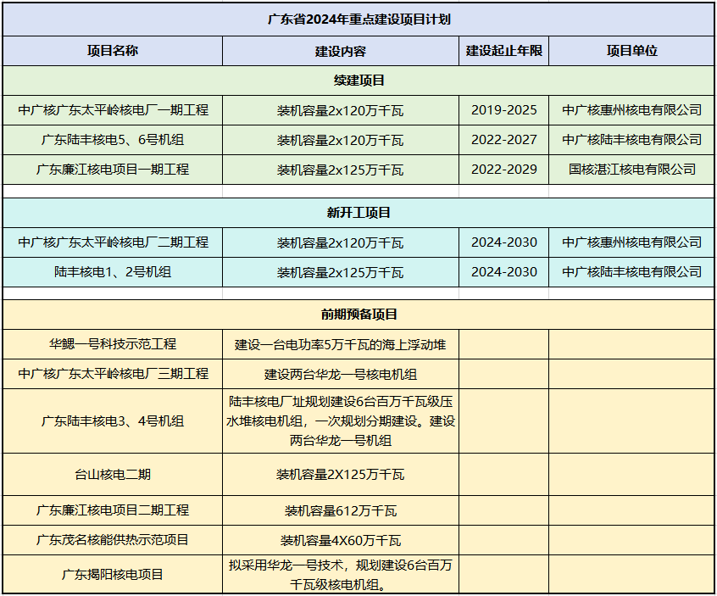Select the 前期预备项目 section header row
Screen dimensions: 717x596
(358, 315)
